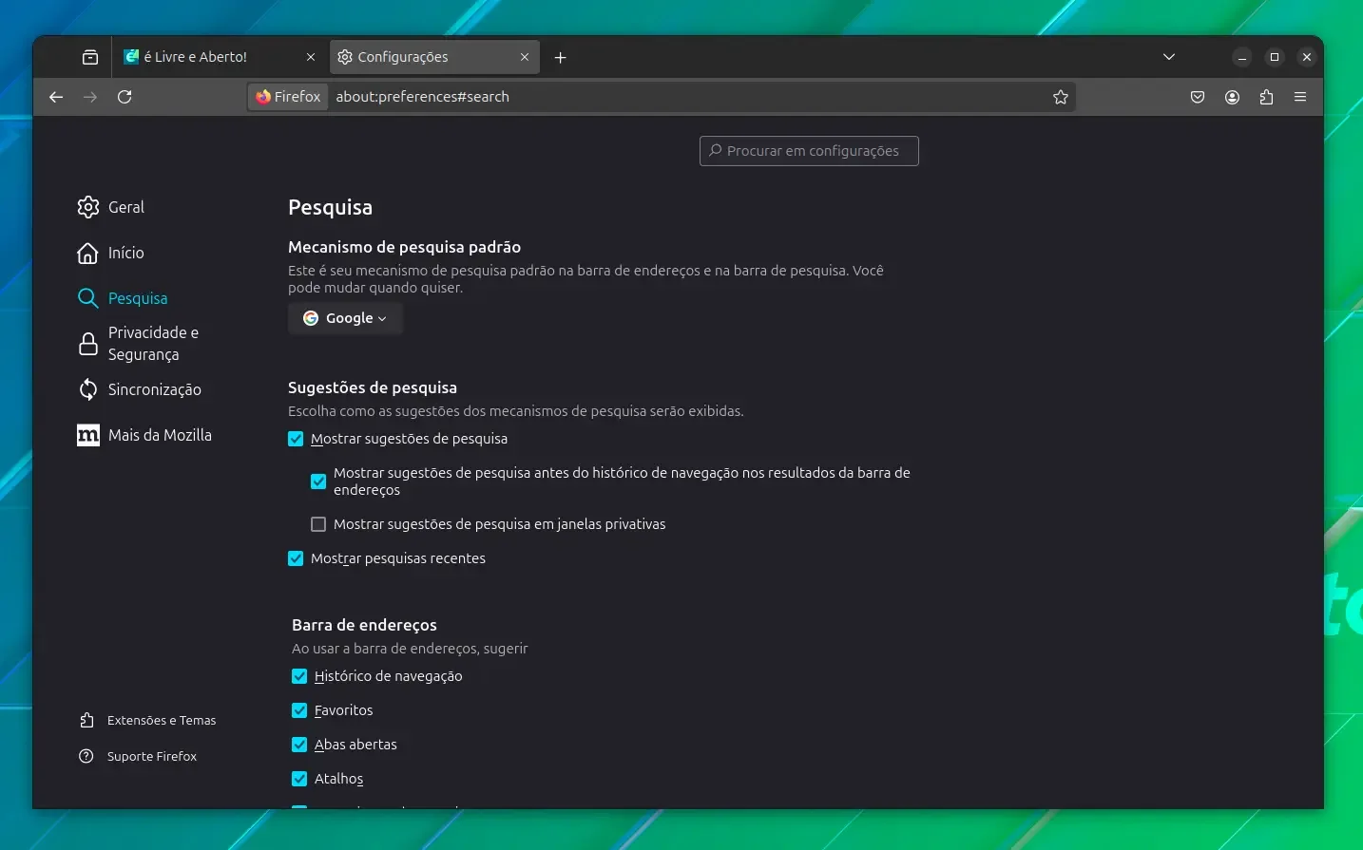Open the hamburger application menu
Screen dimensions: 1363x850
tap(1300, 97)
